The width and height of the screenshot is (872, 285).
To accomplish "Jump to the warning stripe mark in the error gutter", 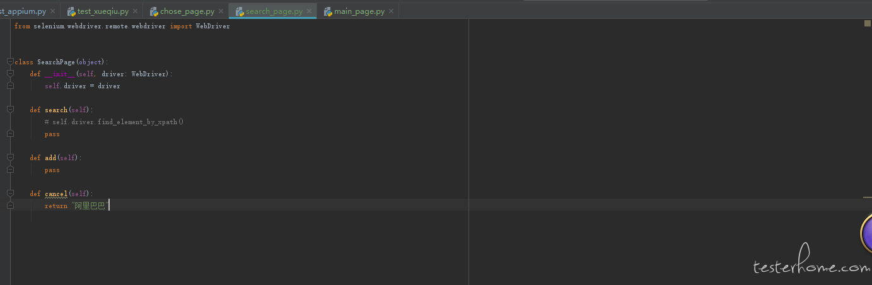I will coord(868,196).
